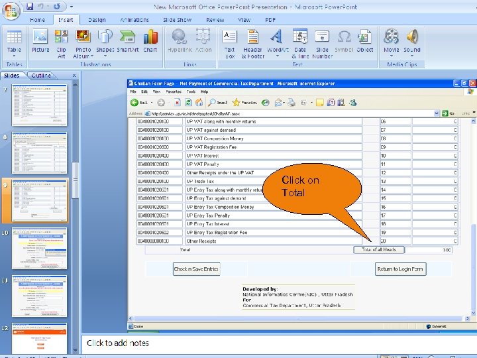Insert a Picture from the ribbon
Screen dimensions: 477x358
pyautogui.click(x=40, y=41)
